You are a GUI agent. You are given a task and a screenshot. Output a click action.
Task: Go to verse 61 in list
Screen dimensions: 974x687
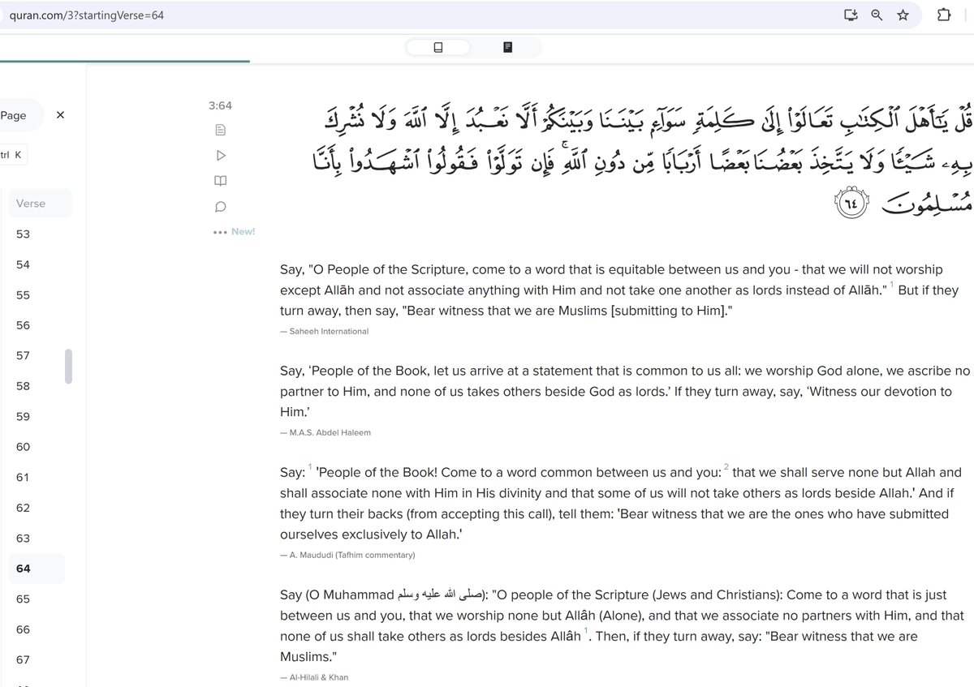click(x=23, y=477)
